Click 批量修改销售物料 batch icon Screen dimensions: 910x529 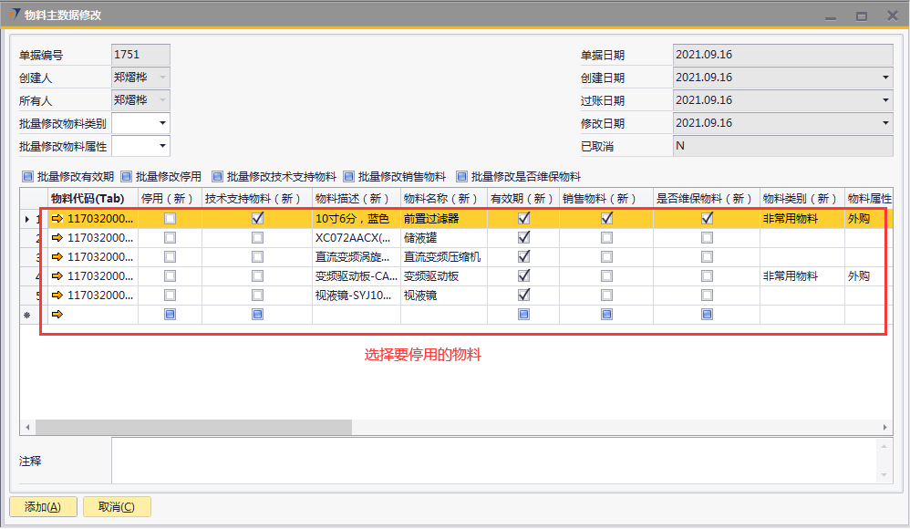click(x=348, y=177)
